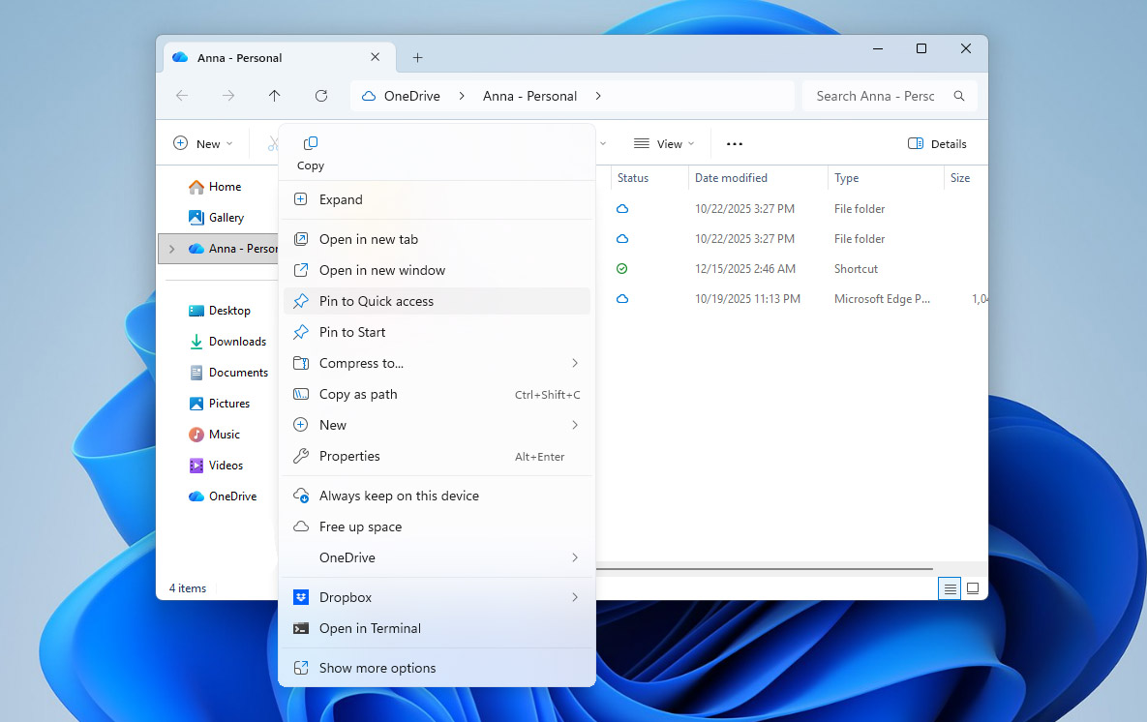Select the Anna - Personal tab
The width and height of the screenshot is (1147, 722).
coord(240,57)
